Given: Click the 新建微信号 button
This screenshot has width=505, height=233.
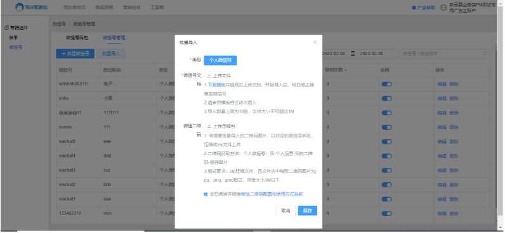Looking at the screenshot, I should click(x=75, y=54).
